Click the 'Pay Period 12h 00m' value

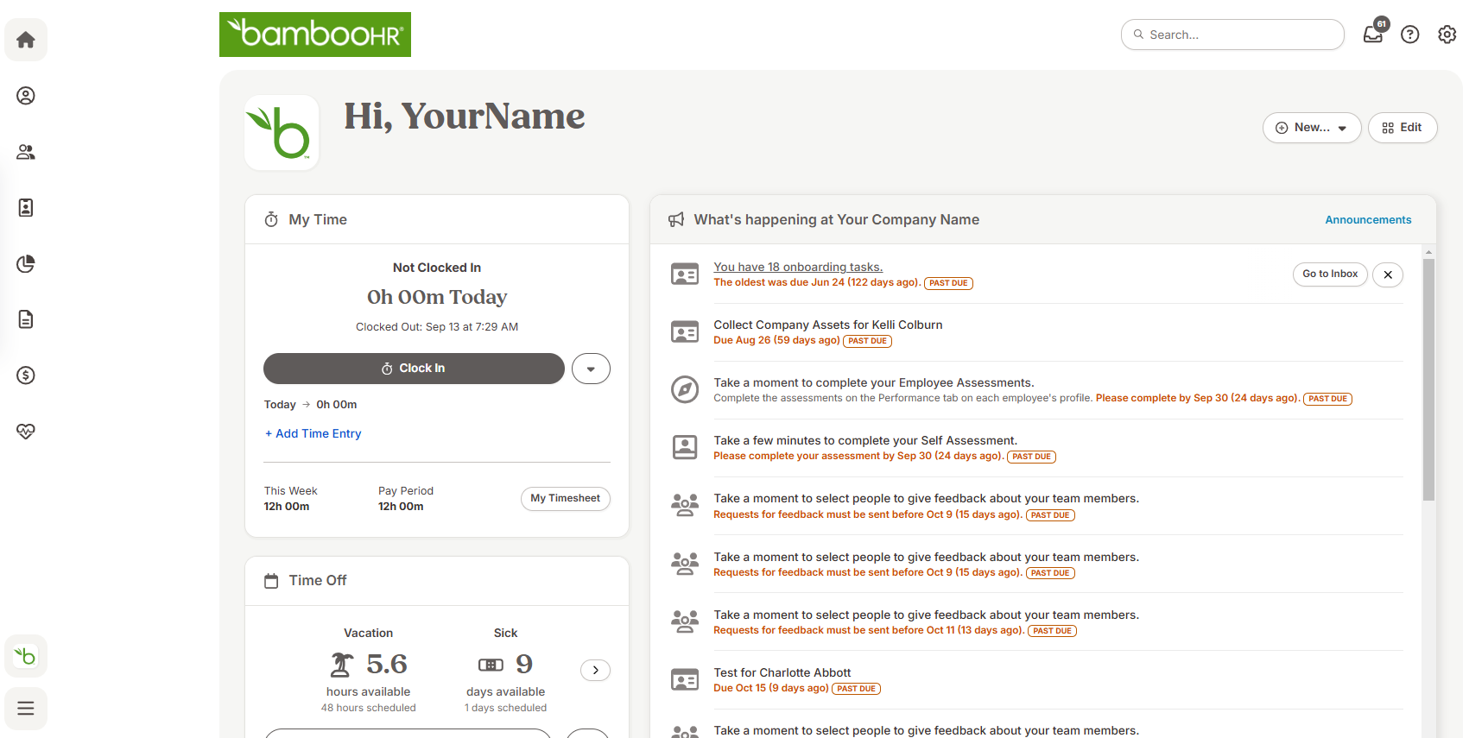point(401,507)
